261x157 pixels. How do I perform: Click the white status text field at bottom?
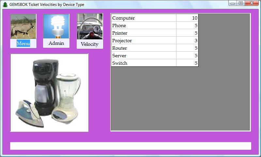[x=130, y=146]
